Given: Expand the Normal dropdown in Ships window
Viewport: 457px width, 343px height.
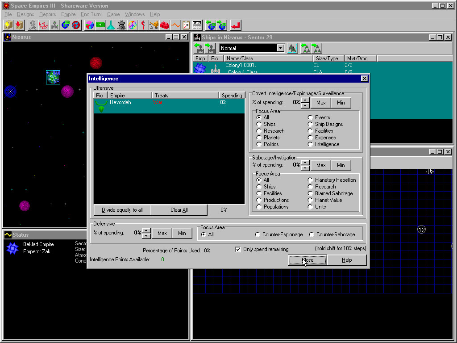Looking at the screenshot, I should tap(280, 48).
